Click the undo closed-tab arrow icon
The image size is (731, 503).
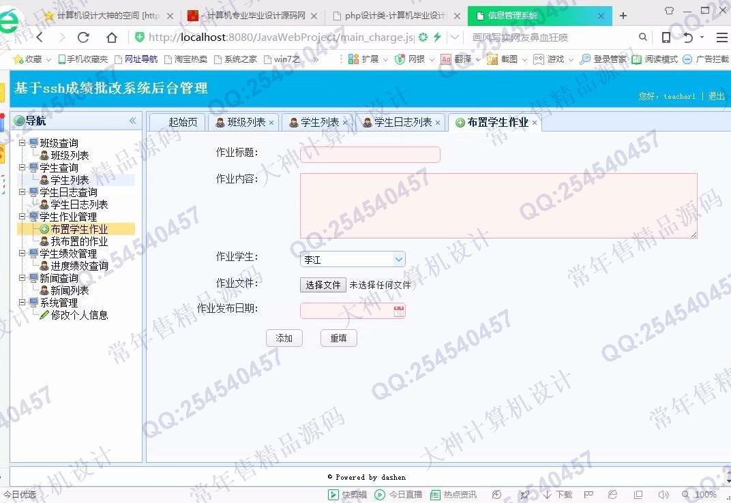pos(688,37)
